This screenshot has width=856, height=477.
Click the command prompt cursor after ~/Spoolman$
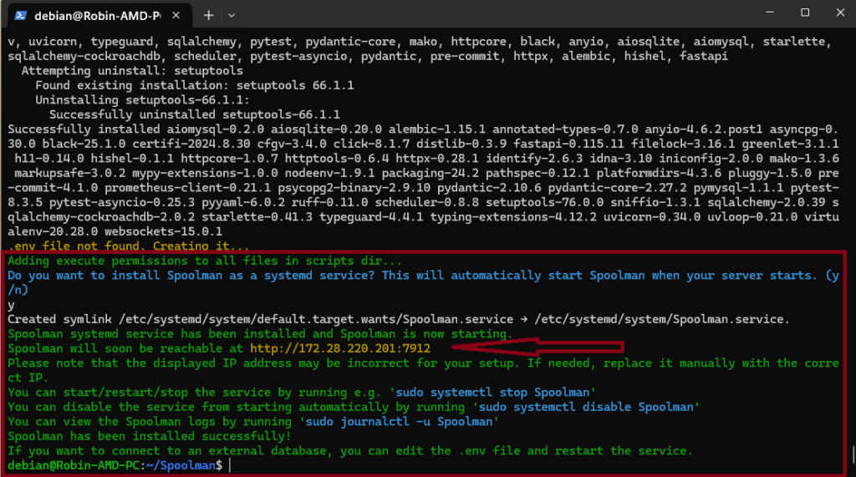[230, 465]
